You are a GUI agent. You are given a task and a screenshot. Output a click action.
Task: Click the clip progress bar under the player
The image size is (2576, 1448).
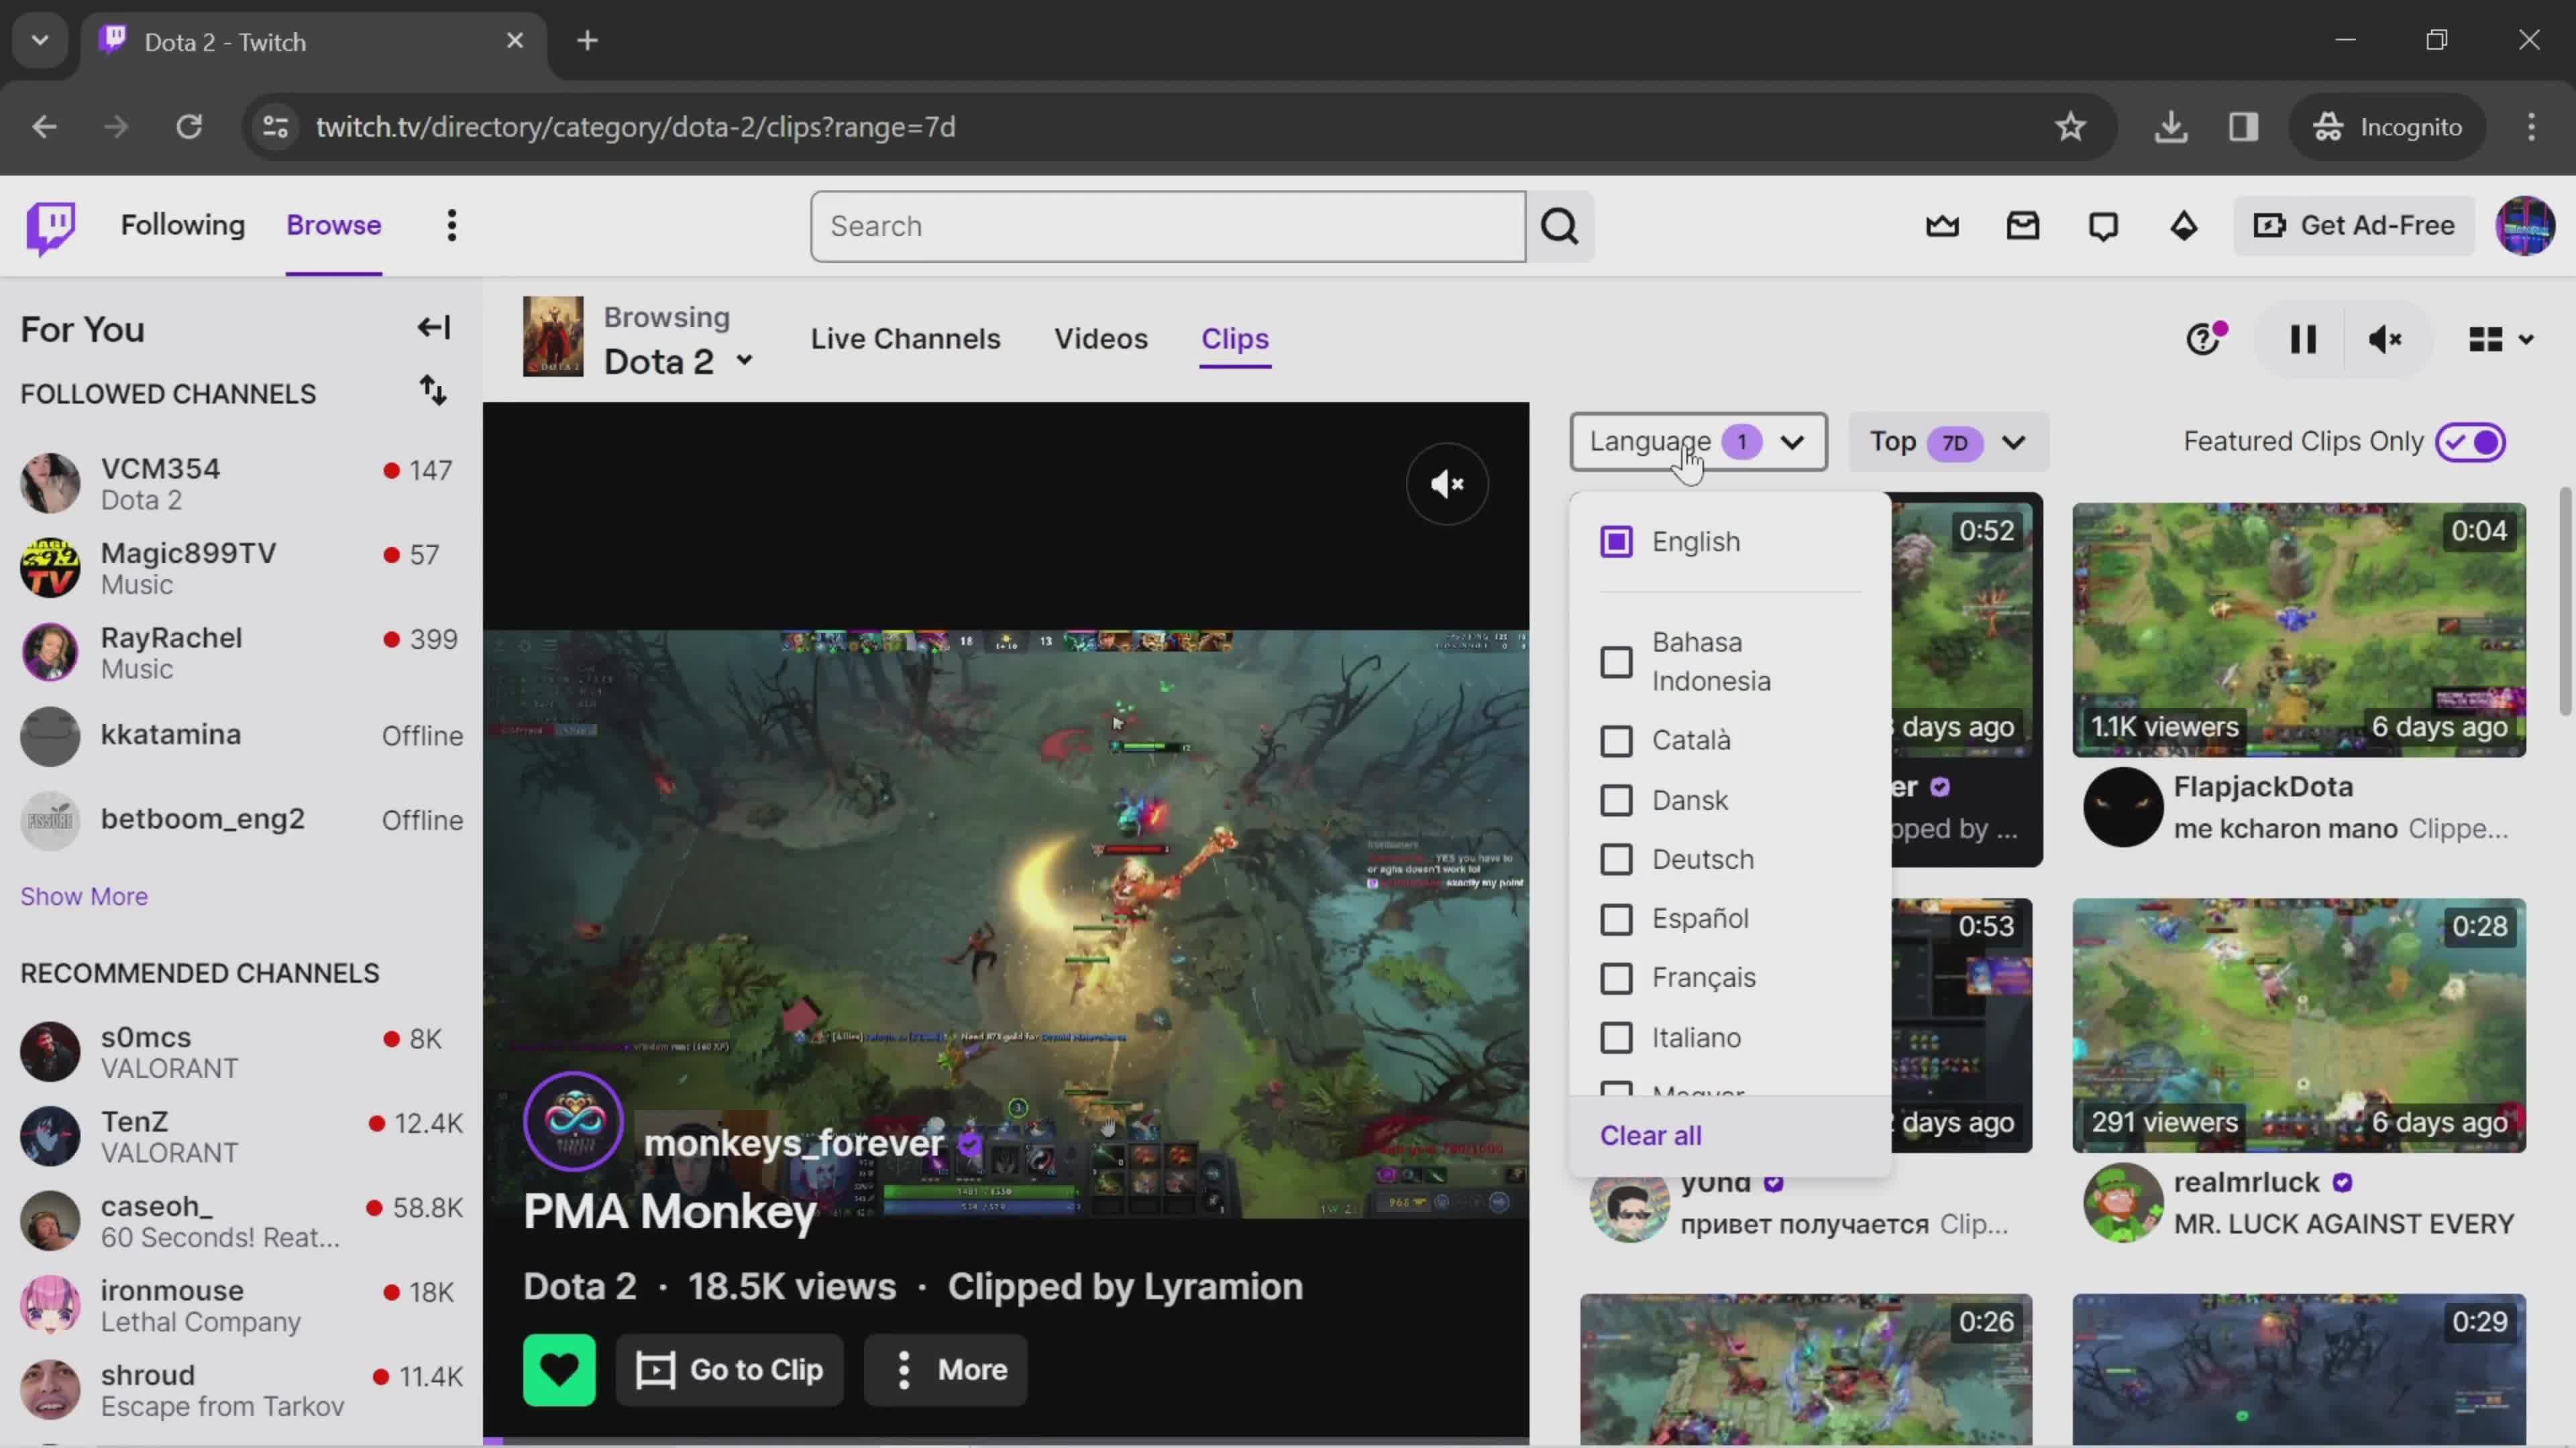[1005, 1441]
